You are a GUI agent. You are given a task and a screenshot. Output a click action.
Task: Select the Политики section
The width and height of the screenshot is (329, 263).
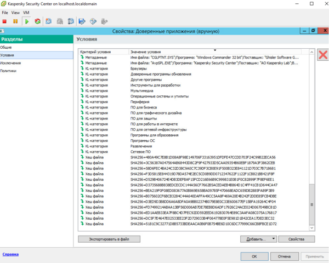pos(8,71)
